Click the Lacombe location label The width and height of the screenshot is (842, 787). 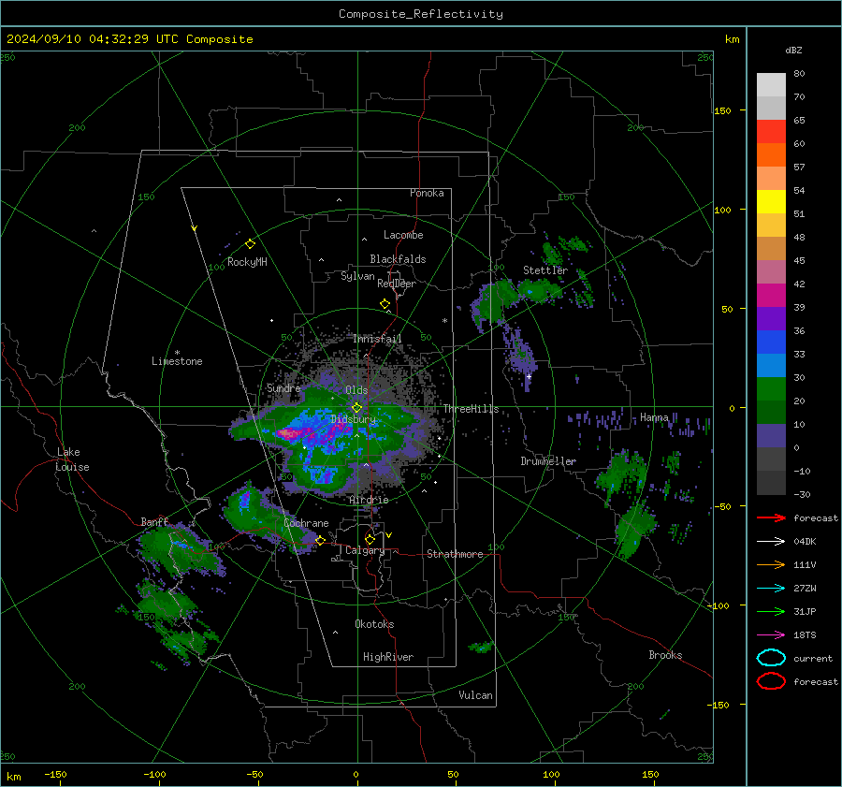(403, 235)
